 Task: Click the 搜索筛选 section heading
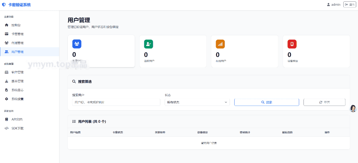point(85,81)
